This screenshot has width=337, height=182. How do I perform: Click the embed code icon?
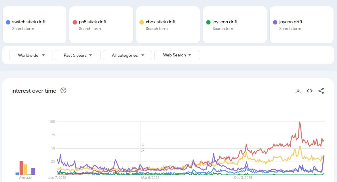(x=309, y=91)
